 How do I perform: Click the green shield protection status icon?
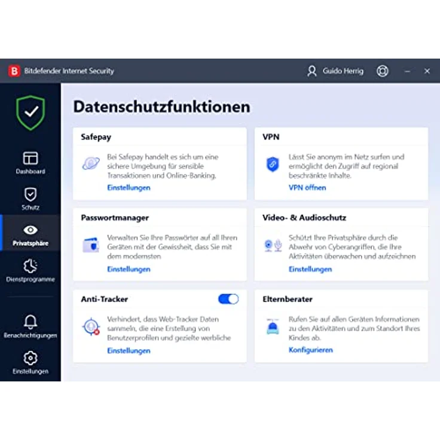[x=30, y=113]
